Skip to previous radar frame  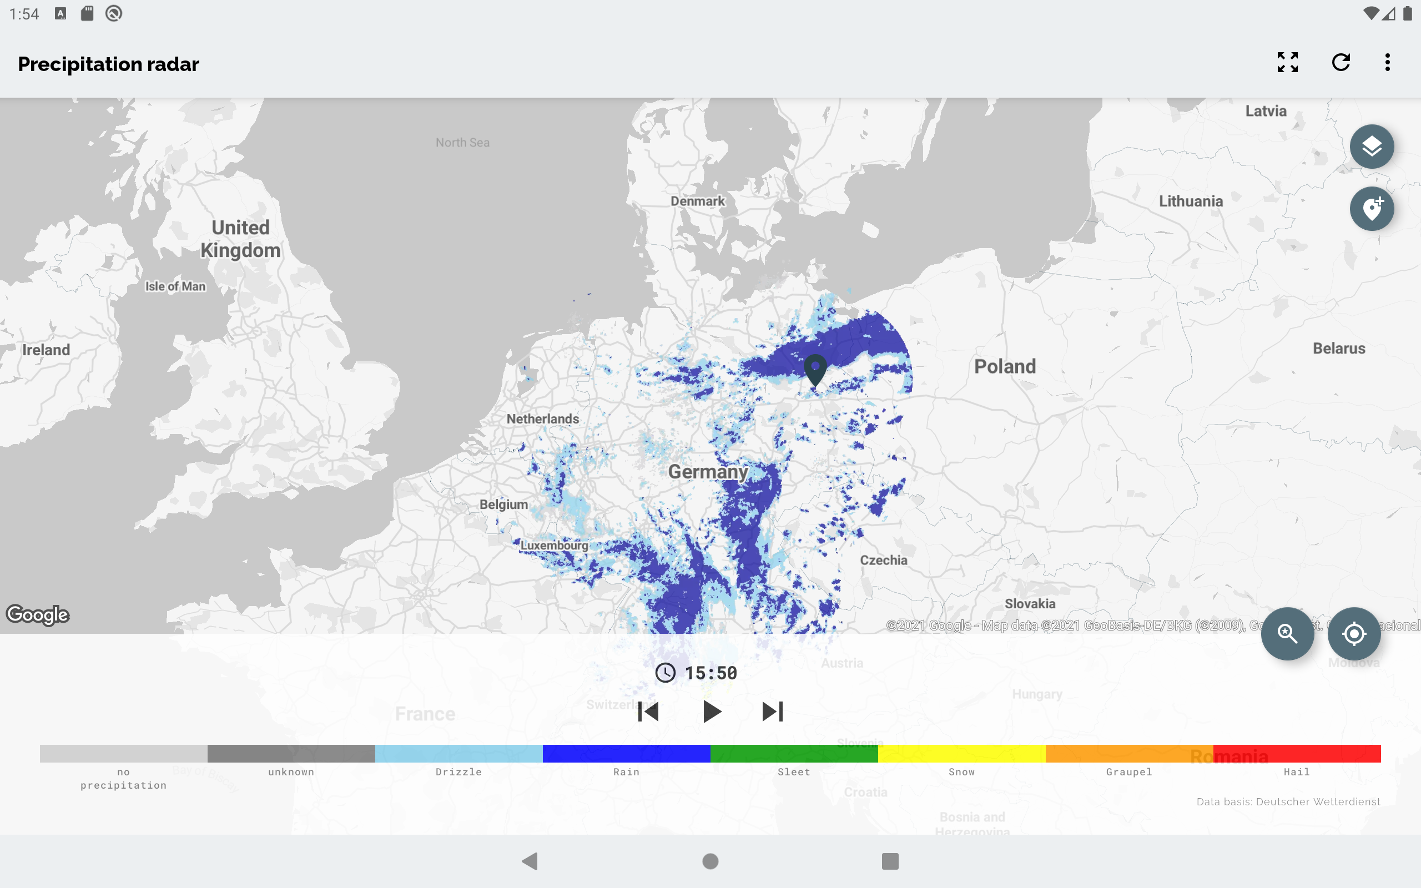click(x=648, y=712)
